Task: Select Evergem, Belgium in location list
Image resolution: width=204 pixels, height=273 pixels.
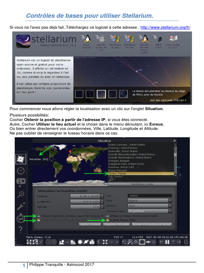Action: (x=119, y=161)
